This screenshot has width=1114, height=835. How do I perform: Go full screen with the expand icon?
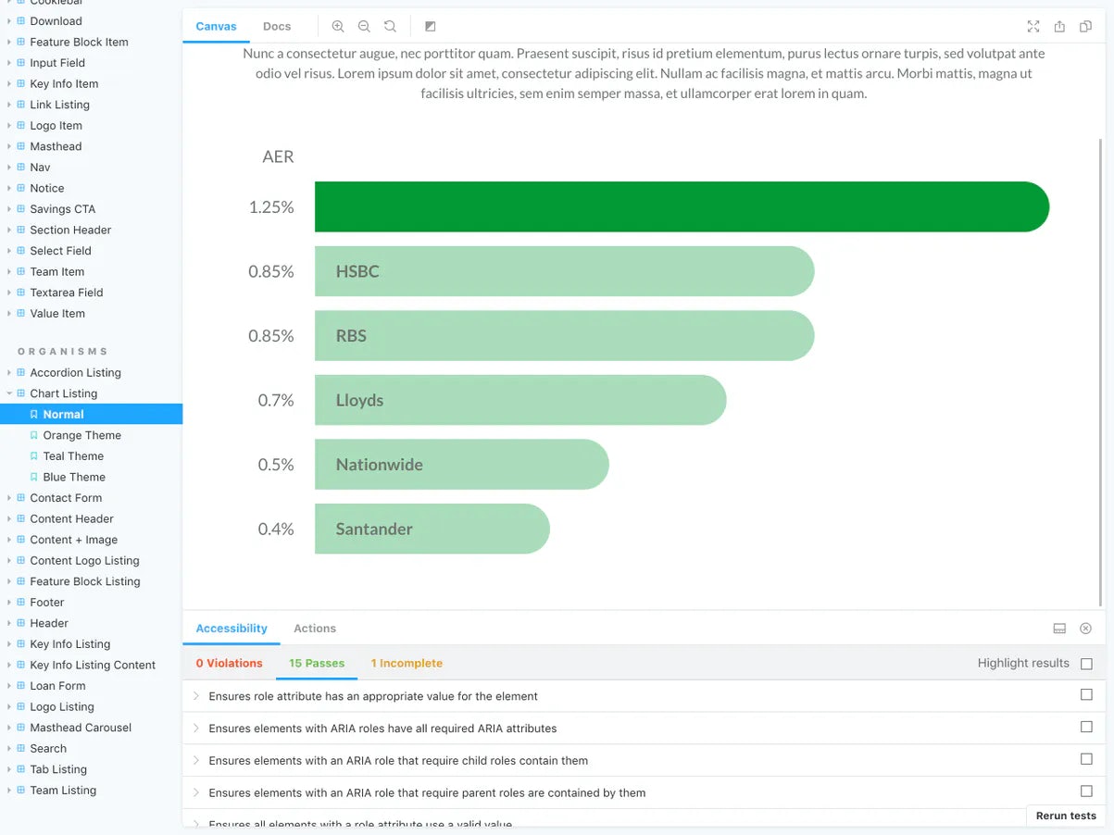click(1033, 27)
